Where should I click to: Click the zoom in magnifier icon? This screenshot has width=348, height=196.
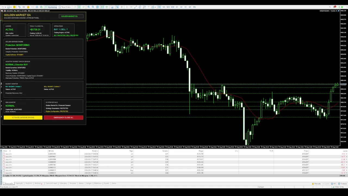89,7
